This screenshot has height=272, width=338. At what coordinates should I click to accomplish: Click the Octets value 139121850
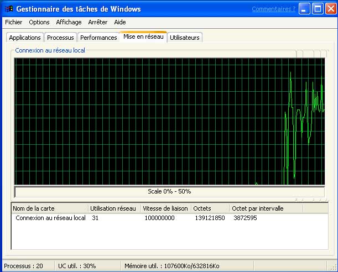pos(210,218)
